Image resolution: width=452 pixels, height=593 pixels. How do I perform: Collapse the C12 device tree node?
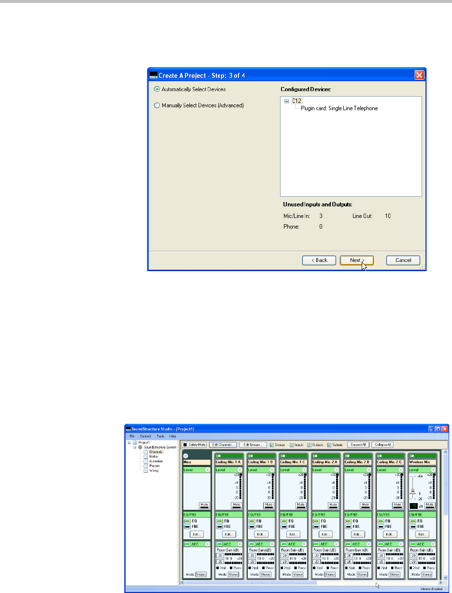coord(287,101)
